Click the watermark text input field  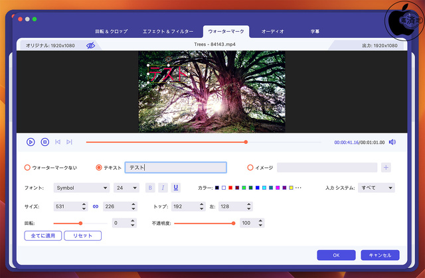click(x=175, y=168)
